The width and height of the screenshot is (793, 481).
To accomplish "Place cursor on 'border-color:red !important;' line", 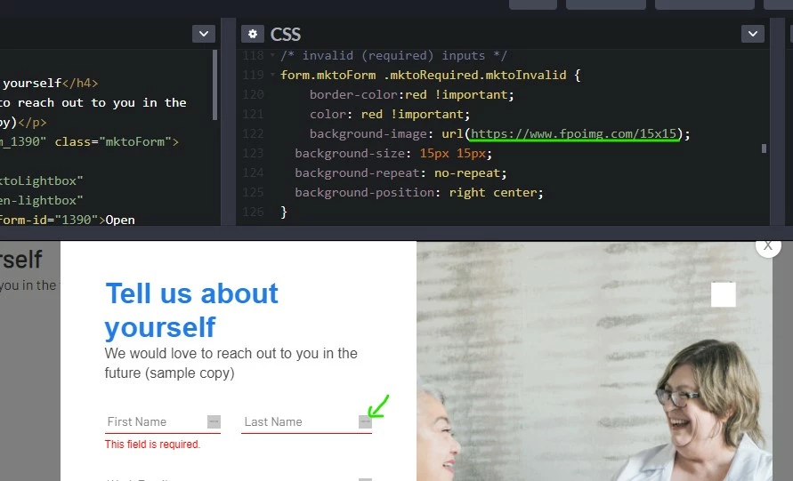I will [x=412, y=94].
